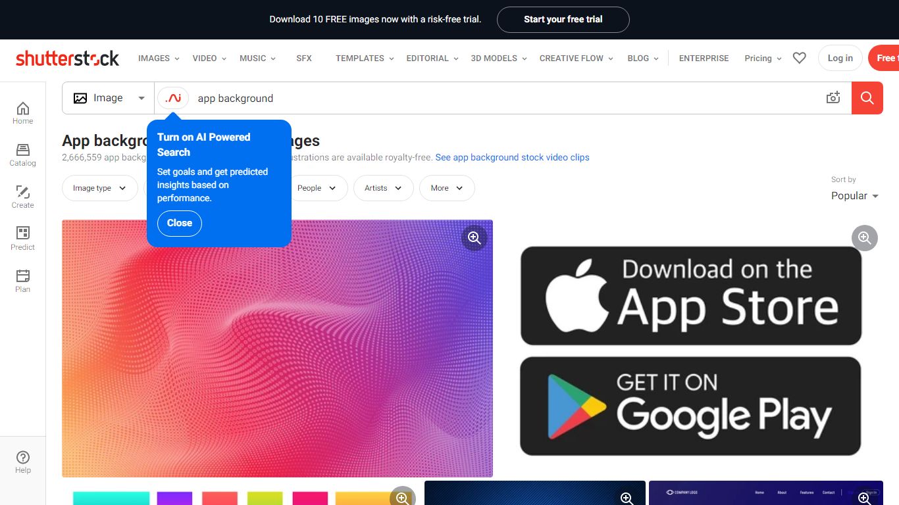Click the search by image camera icon
The height and width of the screenshot is (505, 899).
833,98
